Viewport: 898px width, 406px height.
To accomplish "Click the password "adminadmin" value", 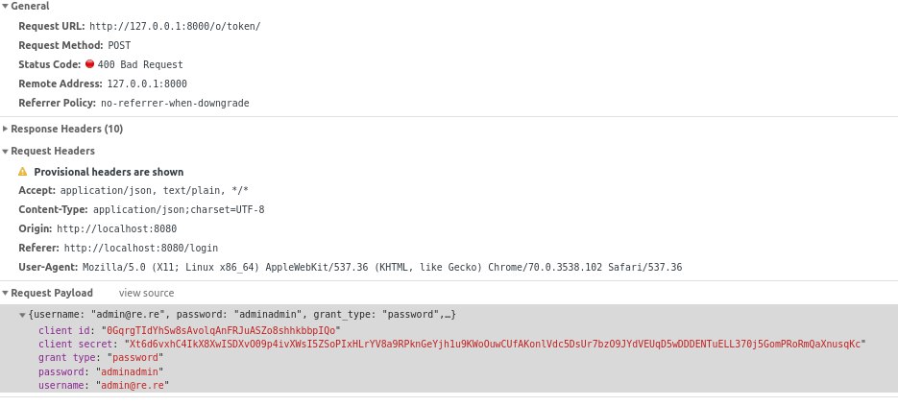I will click(130, 371).
